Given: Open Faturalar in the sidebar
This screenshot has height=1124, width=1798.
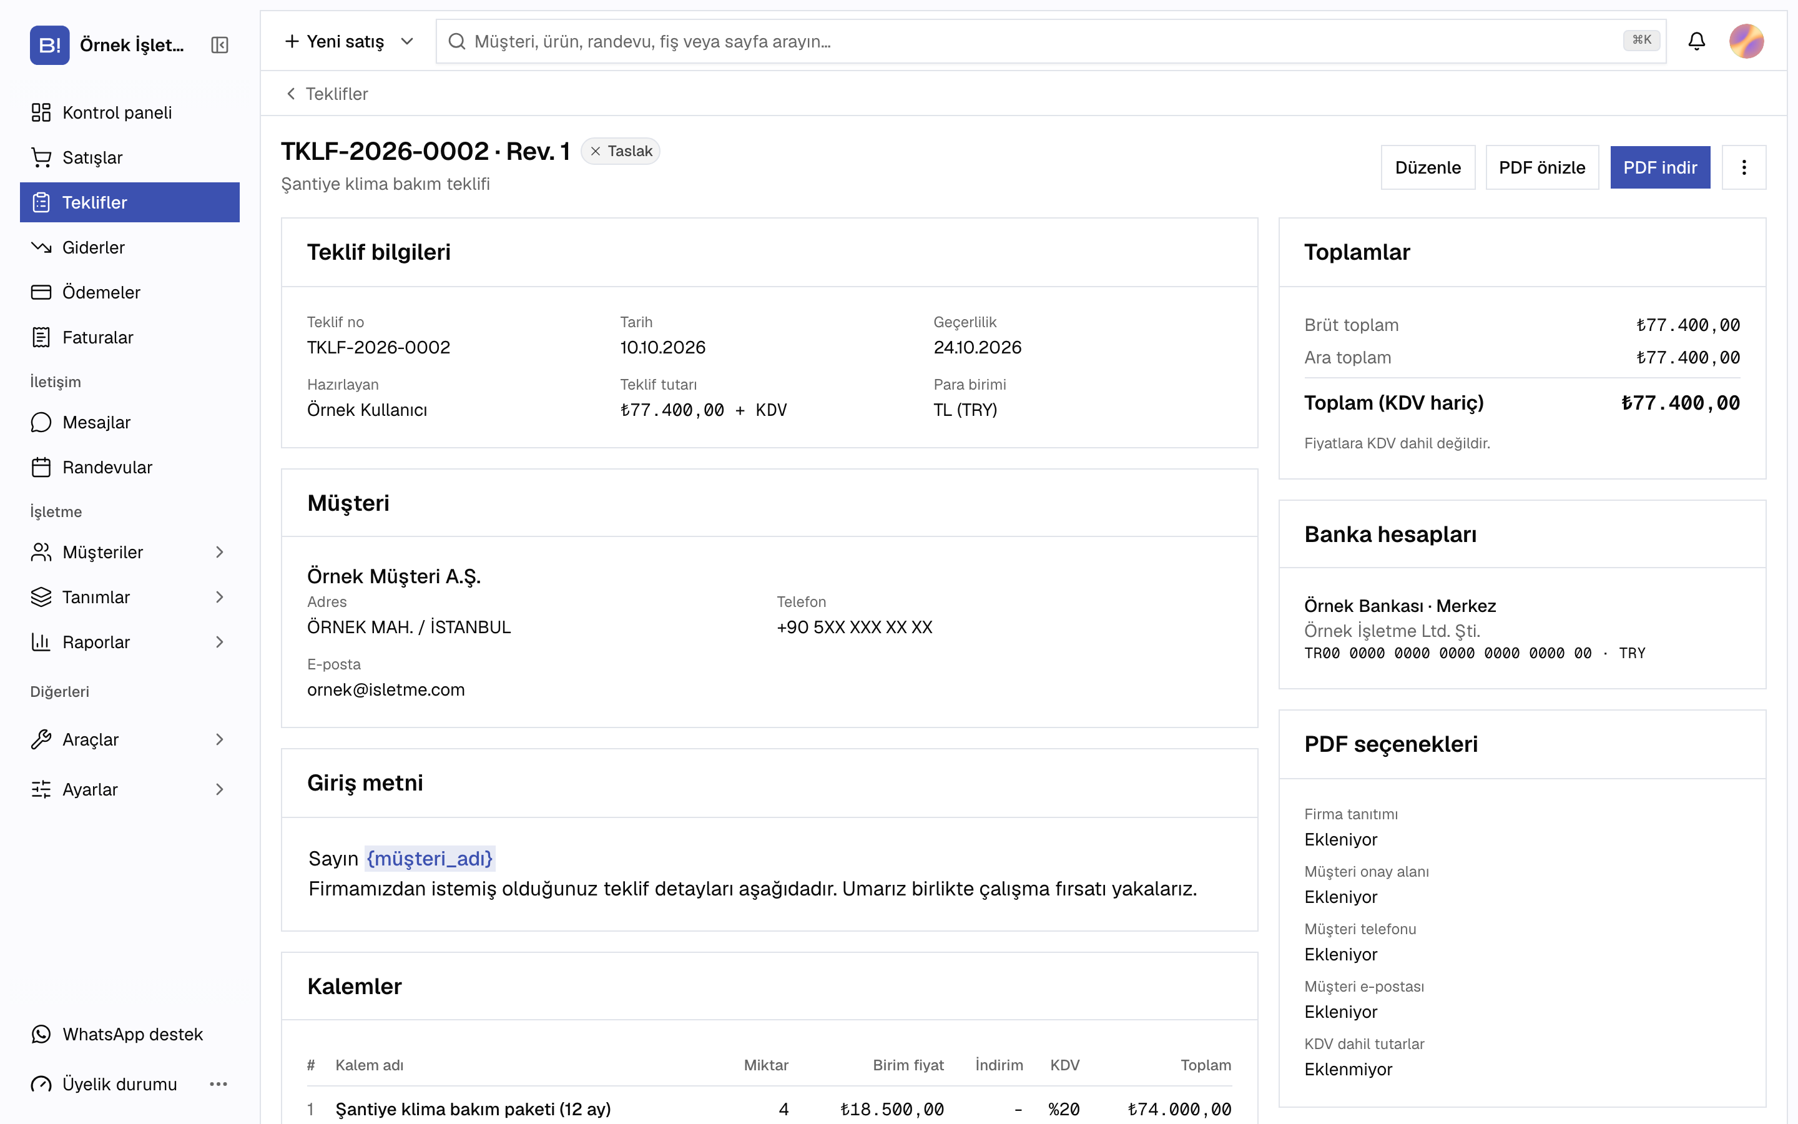Looking at the screenshot, I should (129, 337).
